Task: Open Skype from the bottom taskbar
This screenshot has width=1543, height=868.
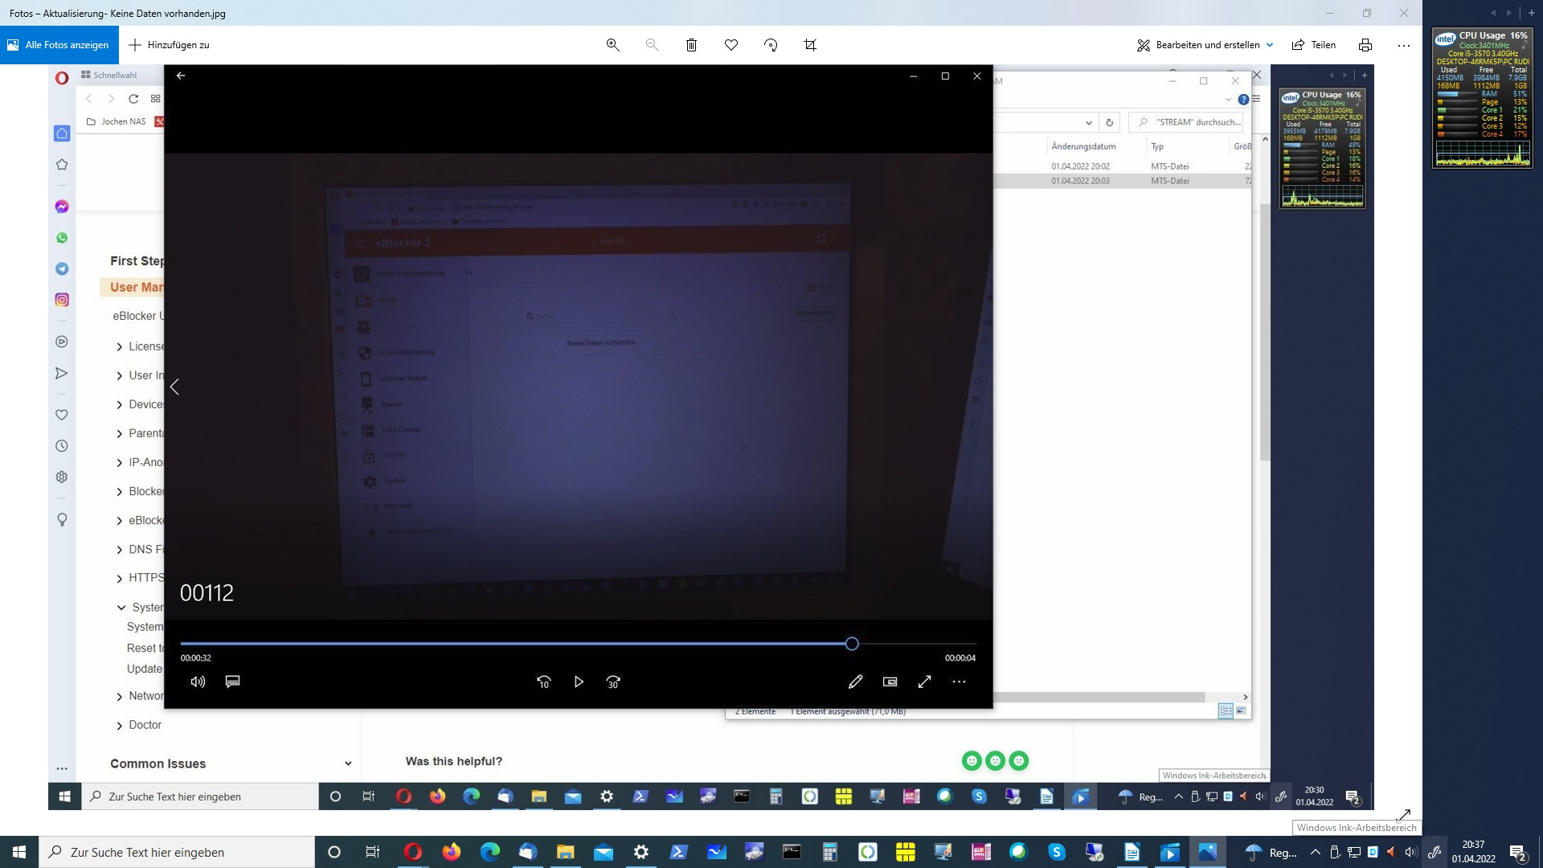Action: 1056,852
